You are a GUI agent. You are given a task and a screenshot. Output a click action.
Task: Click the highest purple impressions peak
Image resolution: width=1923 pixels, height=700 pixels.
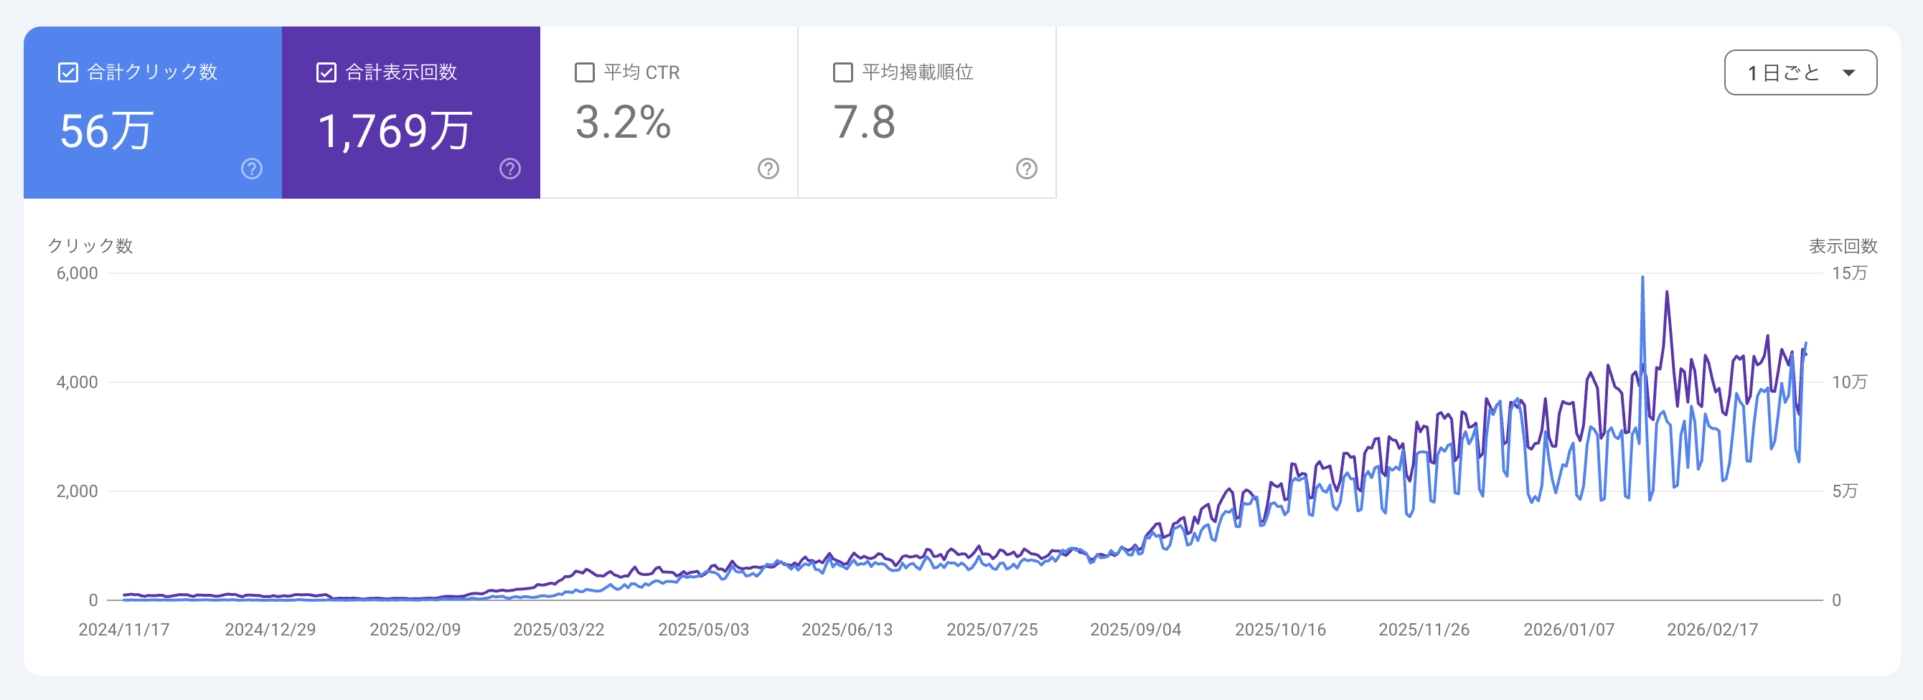click(x=1667, y=293)
